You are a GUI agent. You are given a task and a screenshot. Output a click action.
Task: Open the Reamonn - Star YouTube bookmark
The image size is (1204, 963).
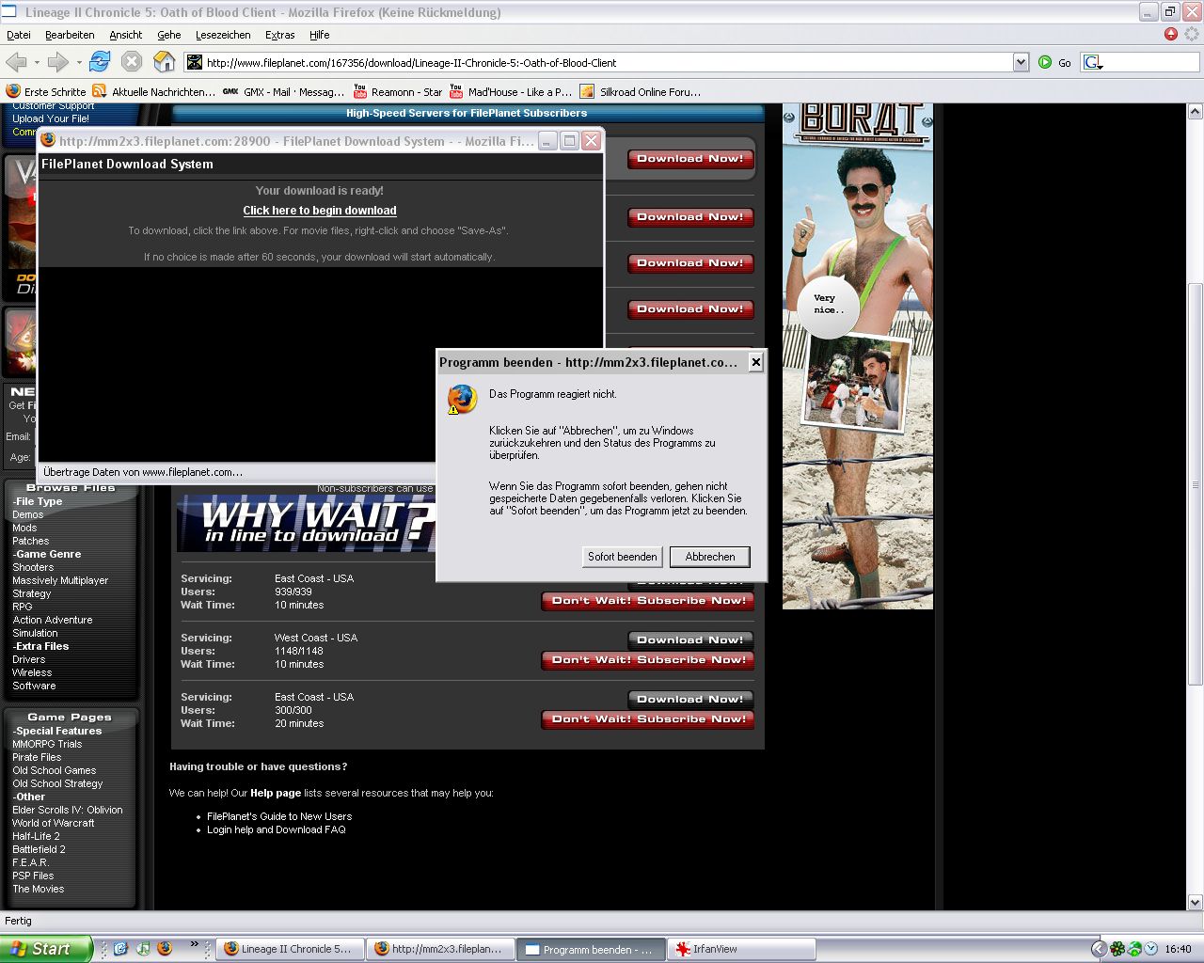coord(398,92)
